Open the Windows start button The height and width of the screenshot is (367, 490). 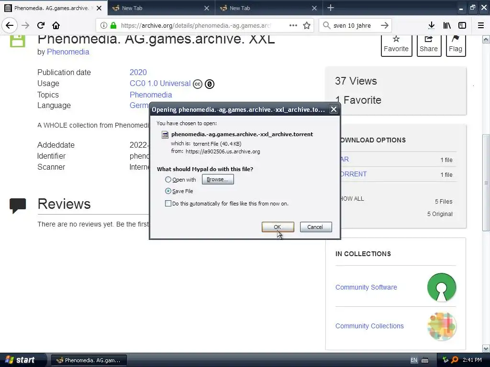[22, 360]
